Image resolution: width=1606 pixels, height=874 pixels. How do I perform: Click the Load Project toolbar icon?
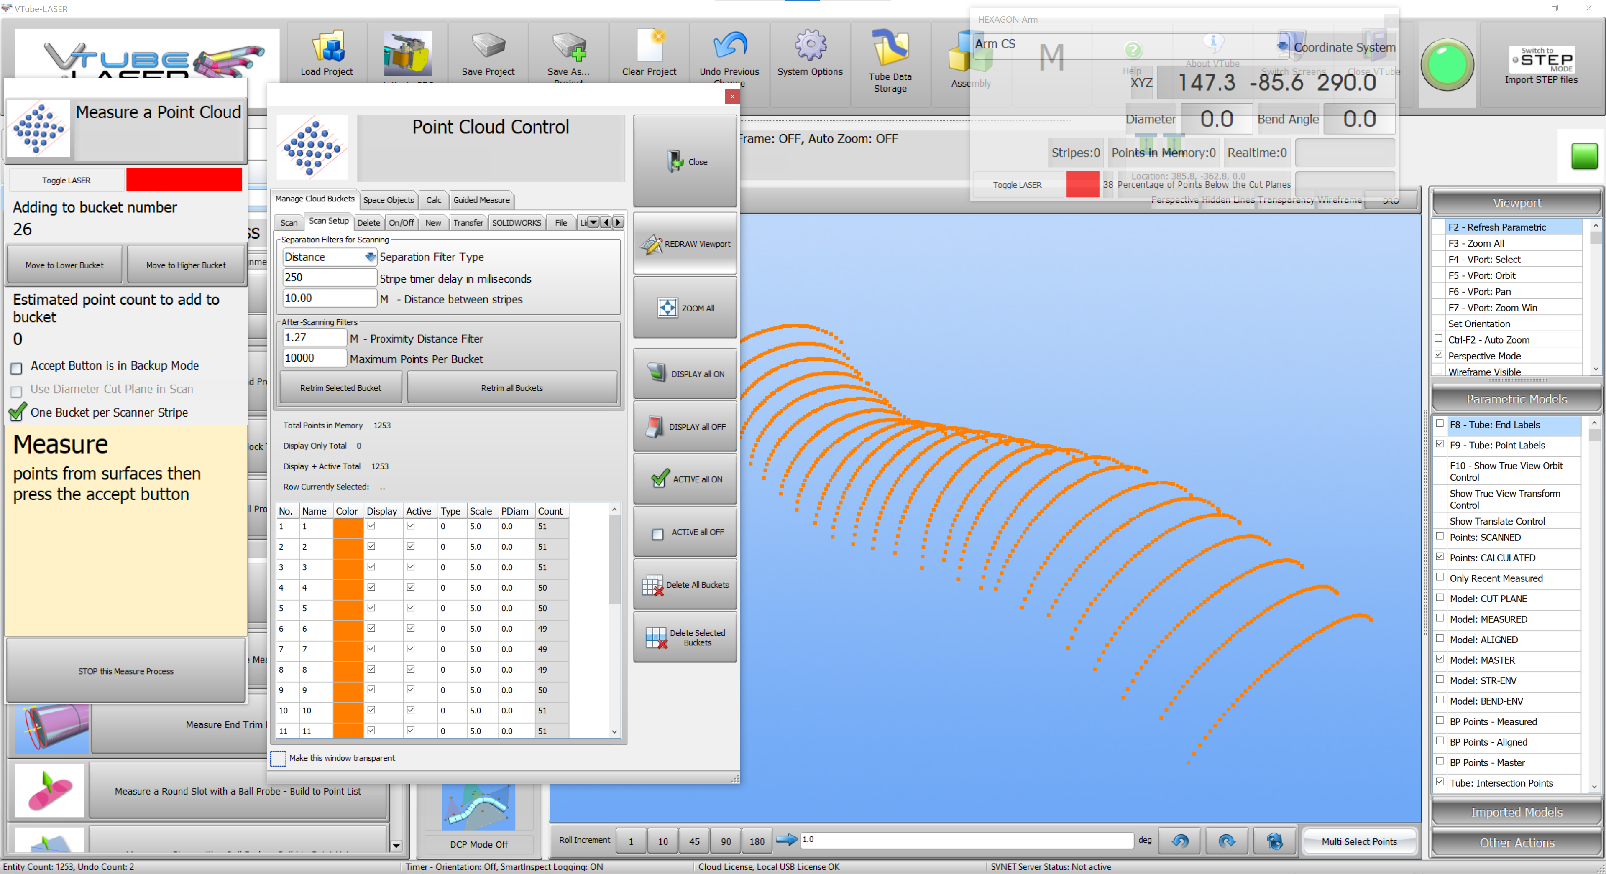tap(327, 47)
